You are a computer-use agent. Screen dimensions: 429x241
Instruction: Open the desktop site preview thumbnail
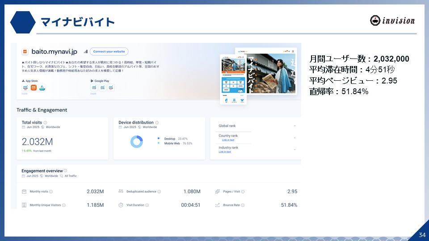click(x=272, y=71)
